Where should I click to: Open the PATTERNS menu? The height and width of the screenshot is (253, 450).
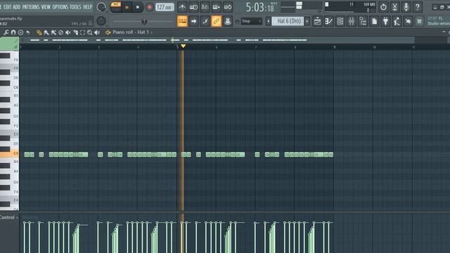click(x=31, y=7)
